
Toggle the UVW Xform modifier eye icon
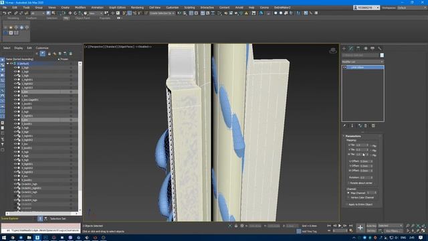344,67
